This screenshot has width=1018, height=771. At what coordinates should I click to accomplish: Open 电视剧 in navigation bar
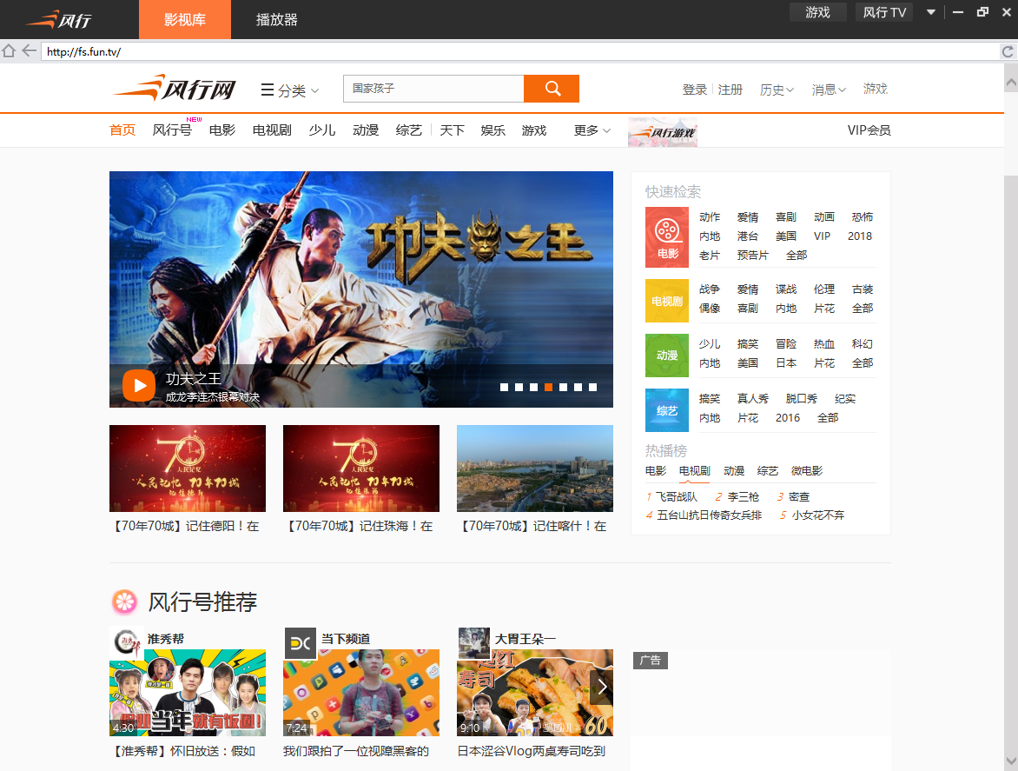coord(272,130)
